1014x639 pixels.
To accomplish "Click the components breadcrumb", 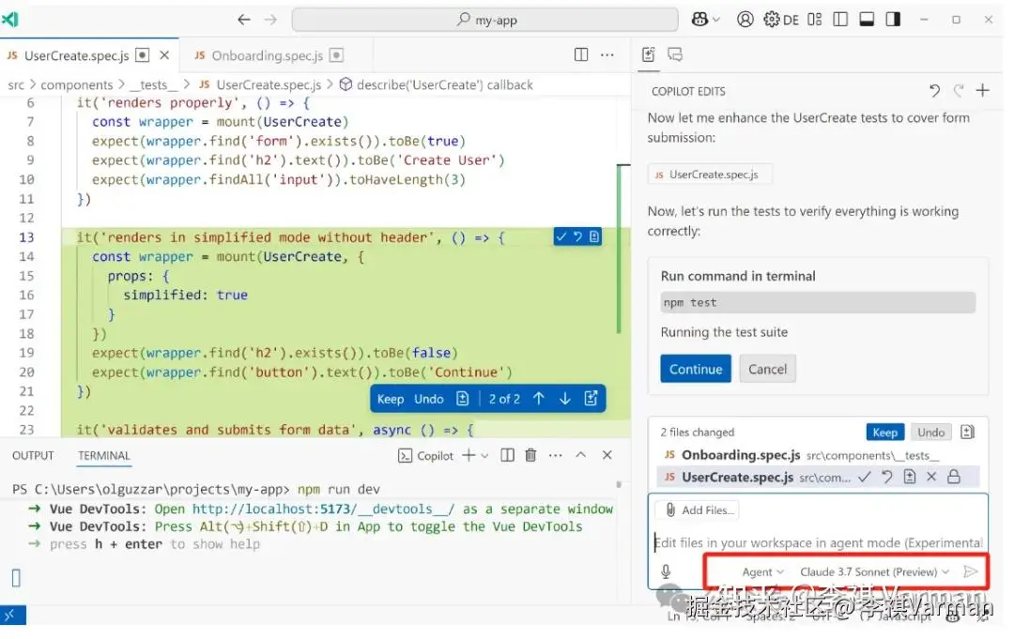I will tap(76, 84).
